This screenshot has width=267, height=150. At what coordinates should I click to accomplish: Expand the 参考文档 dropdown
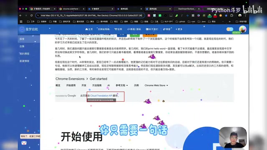[x=122, y=85]
